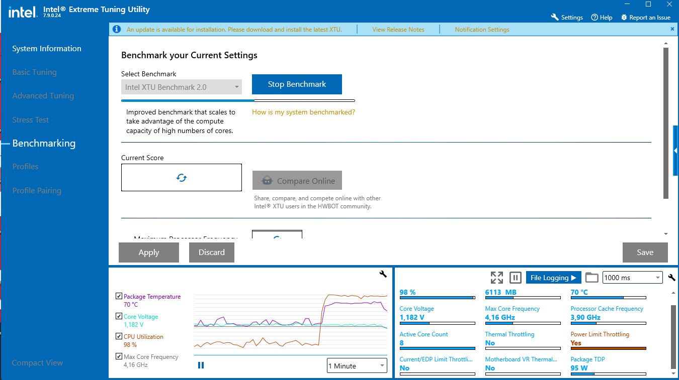Open the 1000 ms interval dropdown
The width and height of the screenshot is (679, 380).
tap(633, 278)
